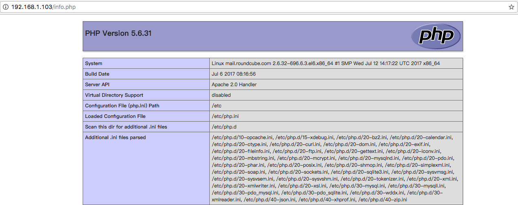Click /etc/php.d/20-phar.ini entry
Viewport: 518px width, 205px height.
[x=239, y=165]
